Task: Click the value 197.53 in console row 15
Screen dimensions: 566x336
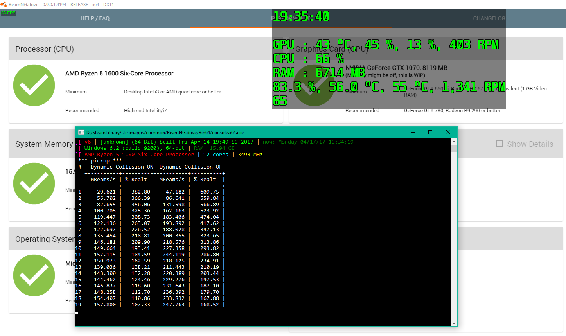Action: 210,280
